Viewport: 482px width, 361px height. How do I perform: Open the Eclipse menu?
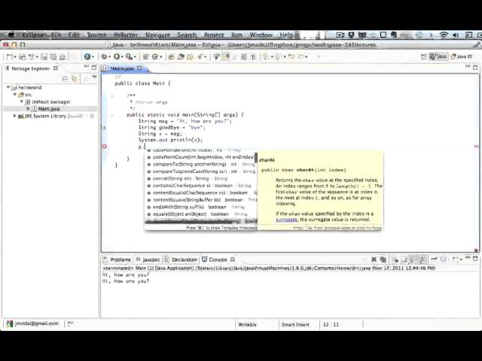pyautogui.click(x=33, y=35)
